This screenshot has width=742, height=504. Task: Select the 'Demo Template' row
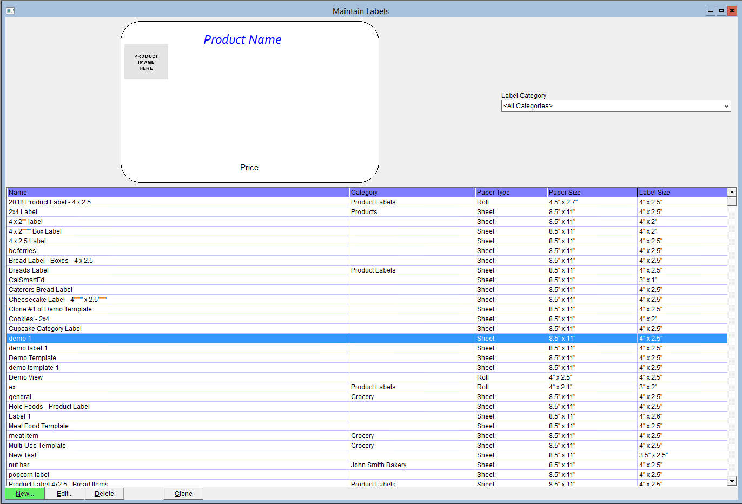coord(367,358)
